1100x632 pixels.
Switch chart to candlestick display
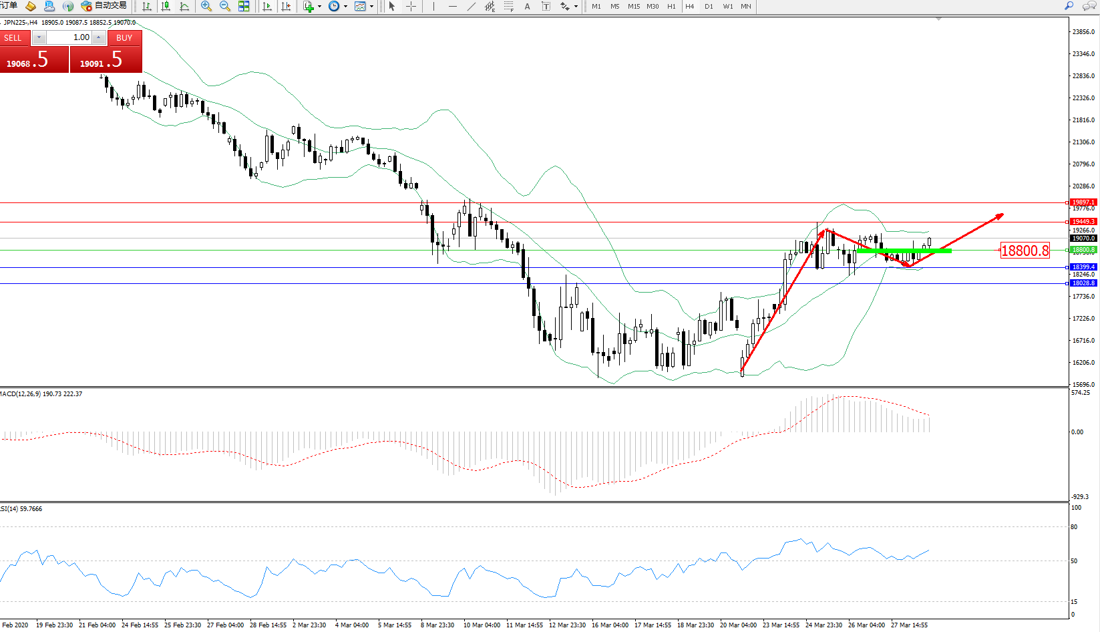click(x=166, y=6)
